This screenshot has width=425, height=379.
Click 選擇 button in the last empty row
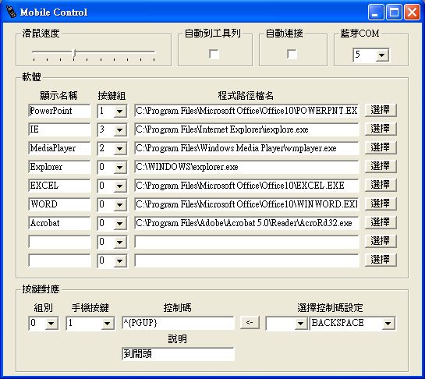(381, 260)
